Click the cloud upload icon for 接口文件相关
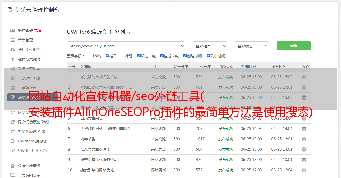This screenshot has height=178, width=341. 12,50
